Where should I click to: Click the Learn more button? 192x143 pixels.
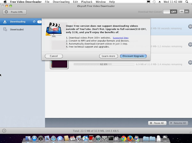108,56
